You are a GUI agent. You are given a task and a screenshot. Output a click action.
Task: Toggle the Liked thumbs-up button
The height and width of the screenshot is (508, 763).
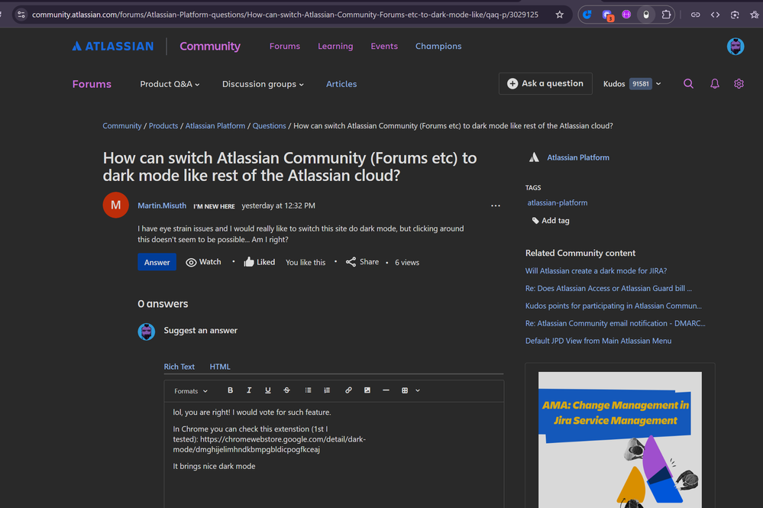(x=260, y=262)
